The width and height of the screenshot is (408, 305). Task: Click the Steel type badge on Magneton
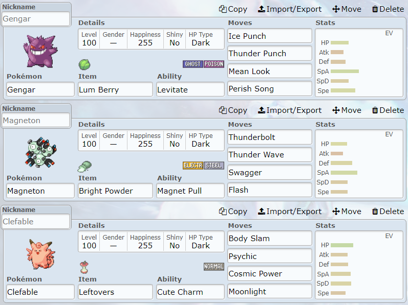coord(214,166)
